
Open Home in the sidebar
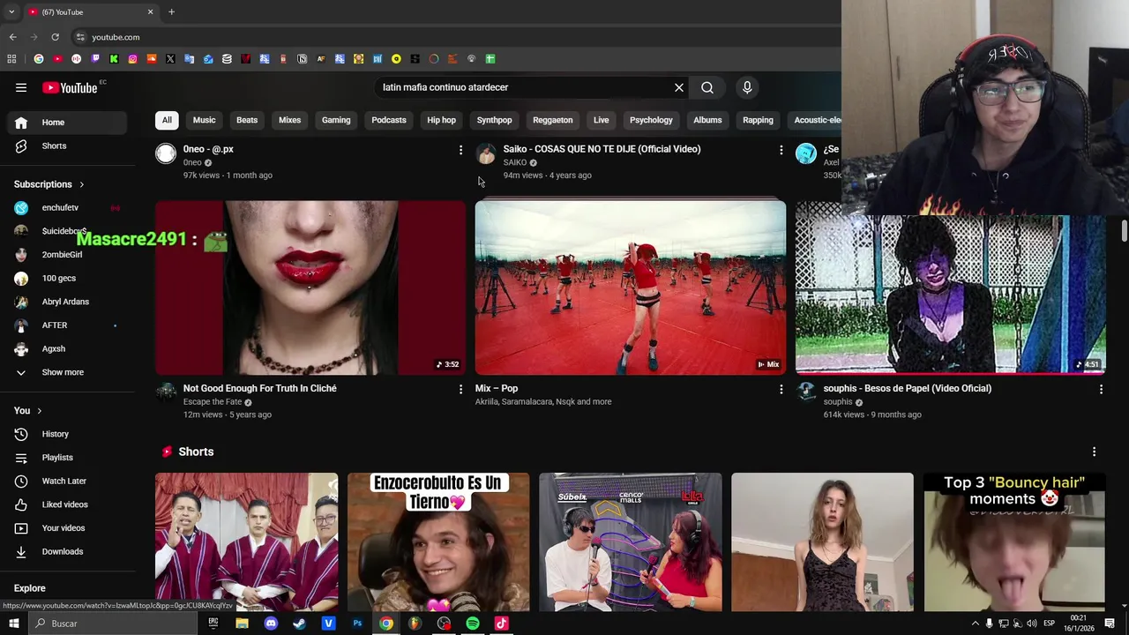coord(67,123)
